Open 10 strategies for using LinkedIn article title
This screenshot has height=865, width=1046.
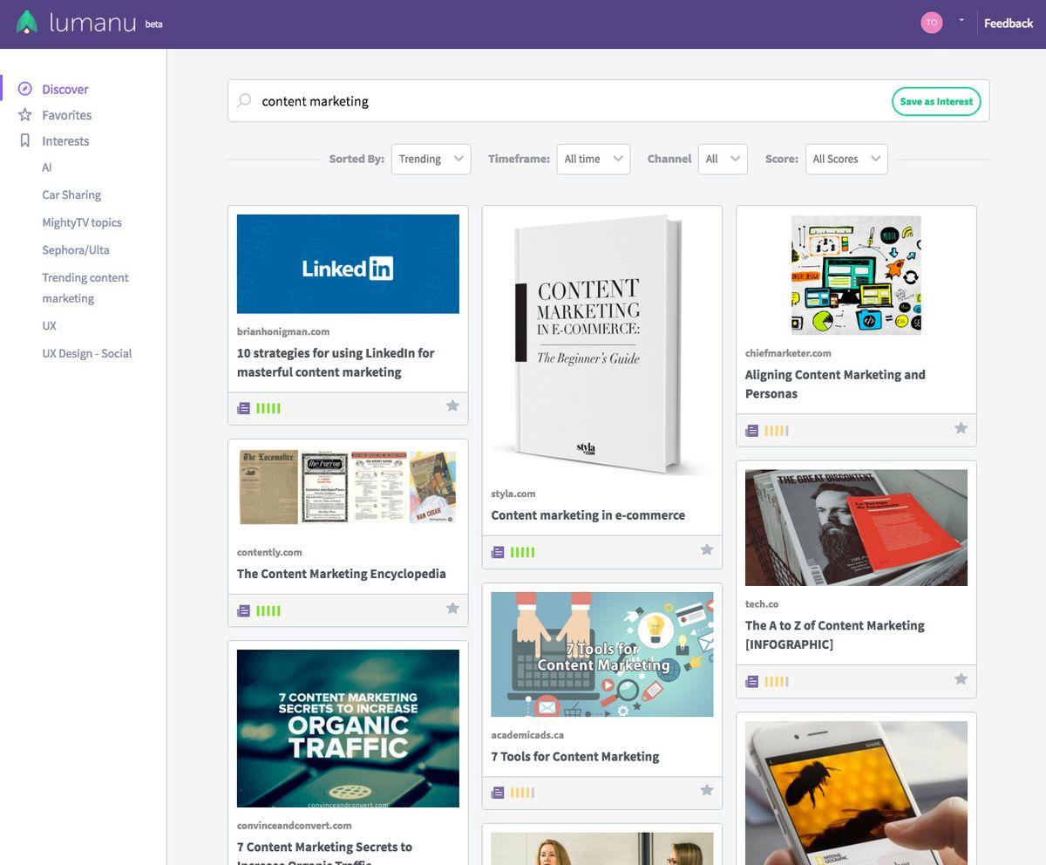point(336,363)
